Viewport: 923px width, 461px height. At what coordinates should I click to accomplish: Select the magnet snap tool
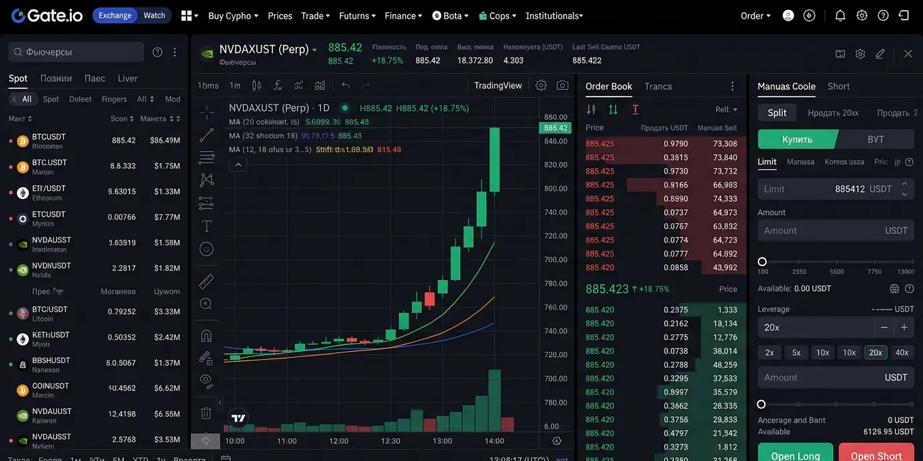point(207,336)
